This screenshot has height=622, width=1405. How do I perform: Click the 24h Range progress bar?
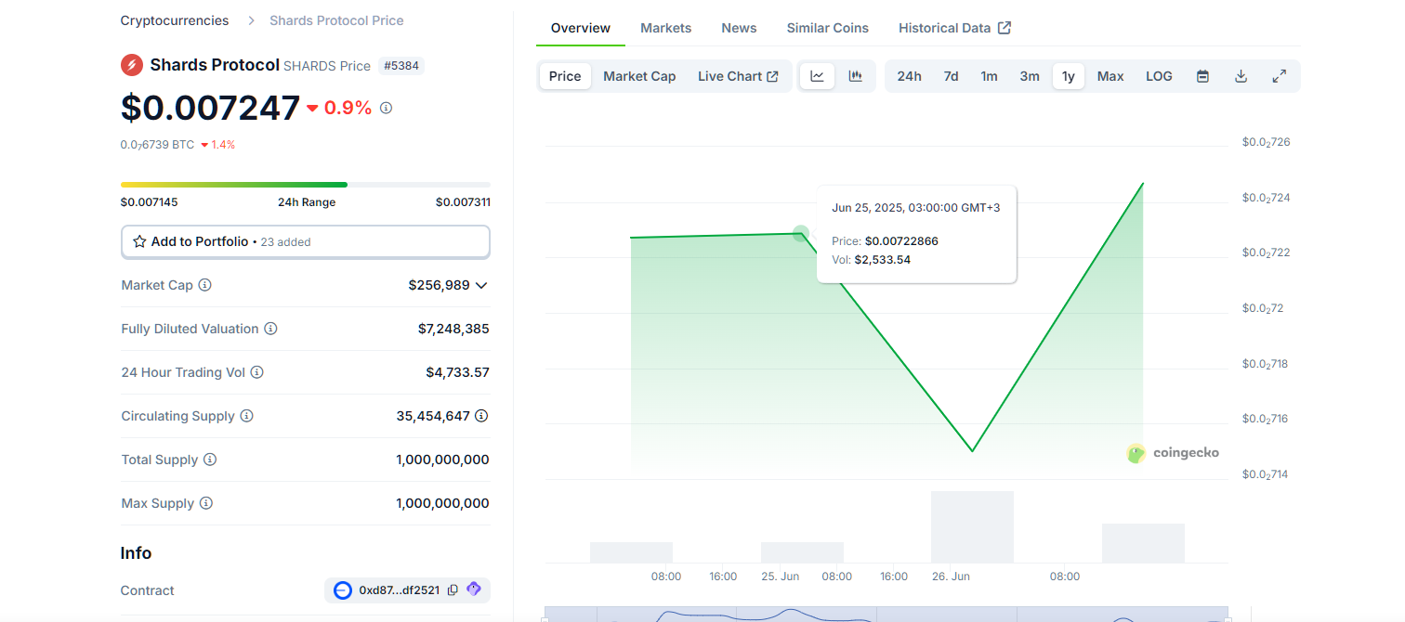click(x=306, y=185)
